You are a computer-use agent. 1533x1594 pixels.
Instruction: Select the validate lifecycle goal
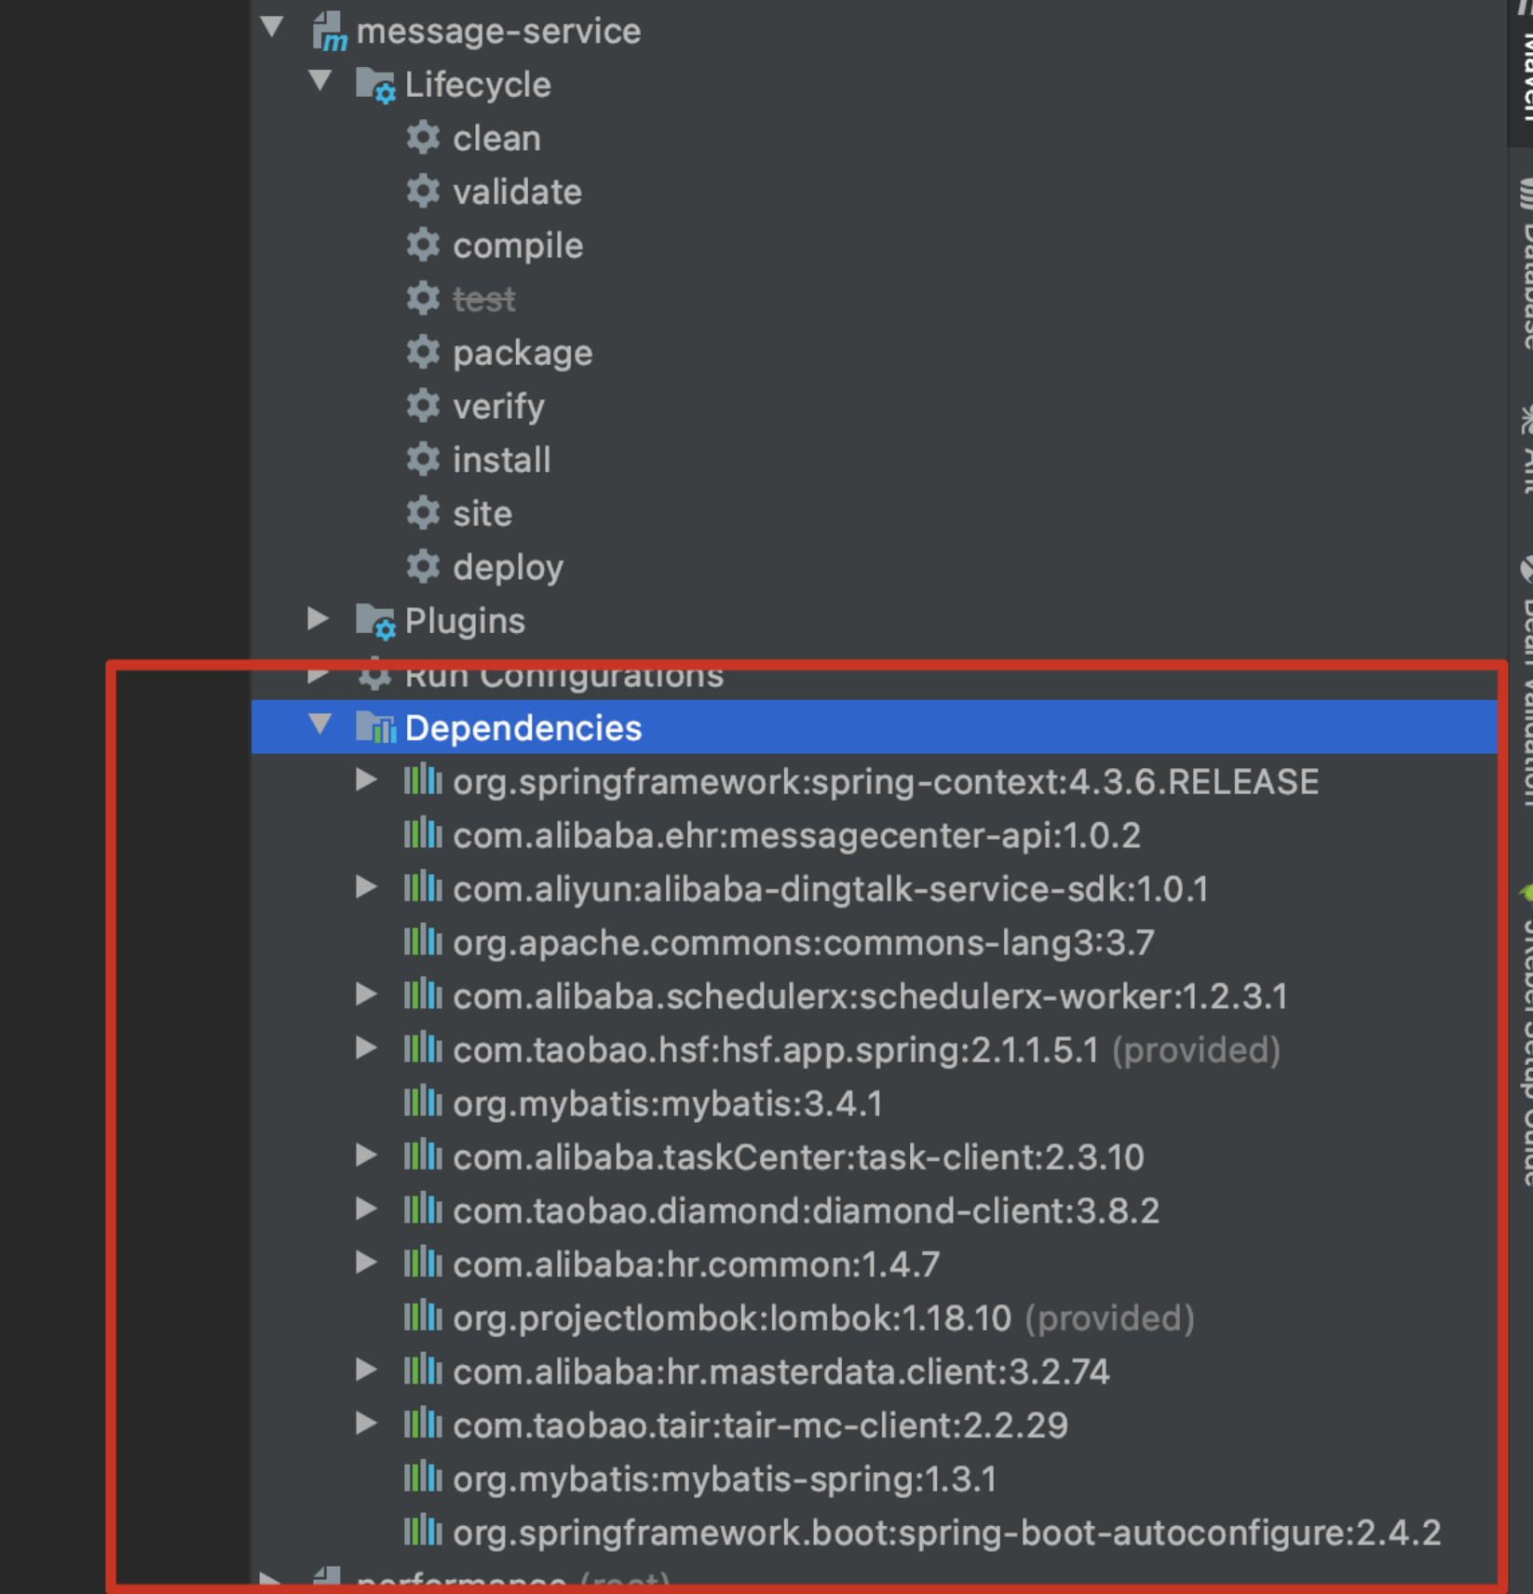tap(517, 192)
